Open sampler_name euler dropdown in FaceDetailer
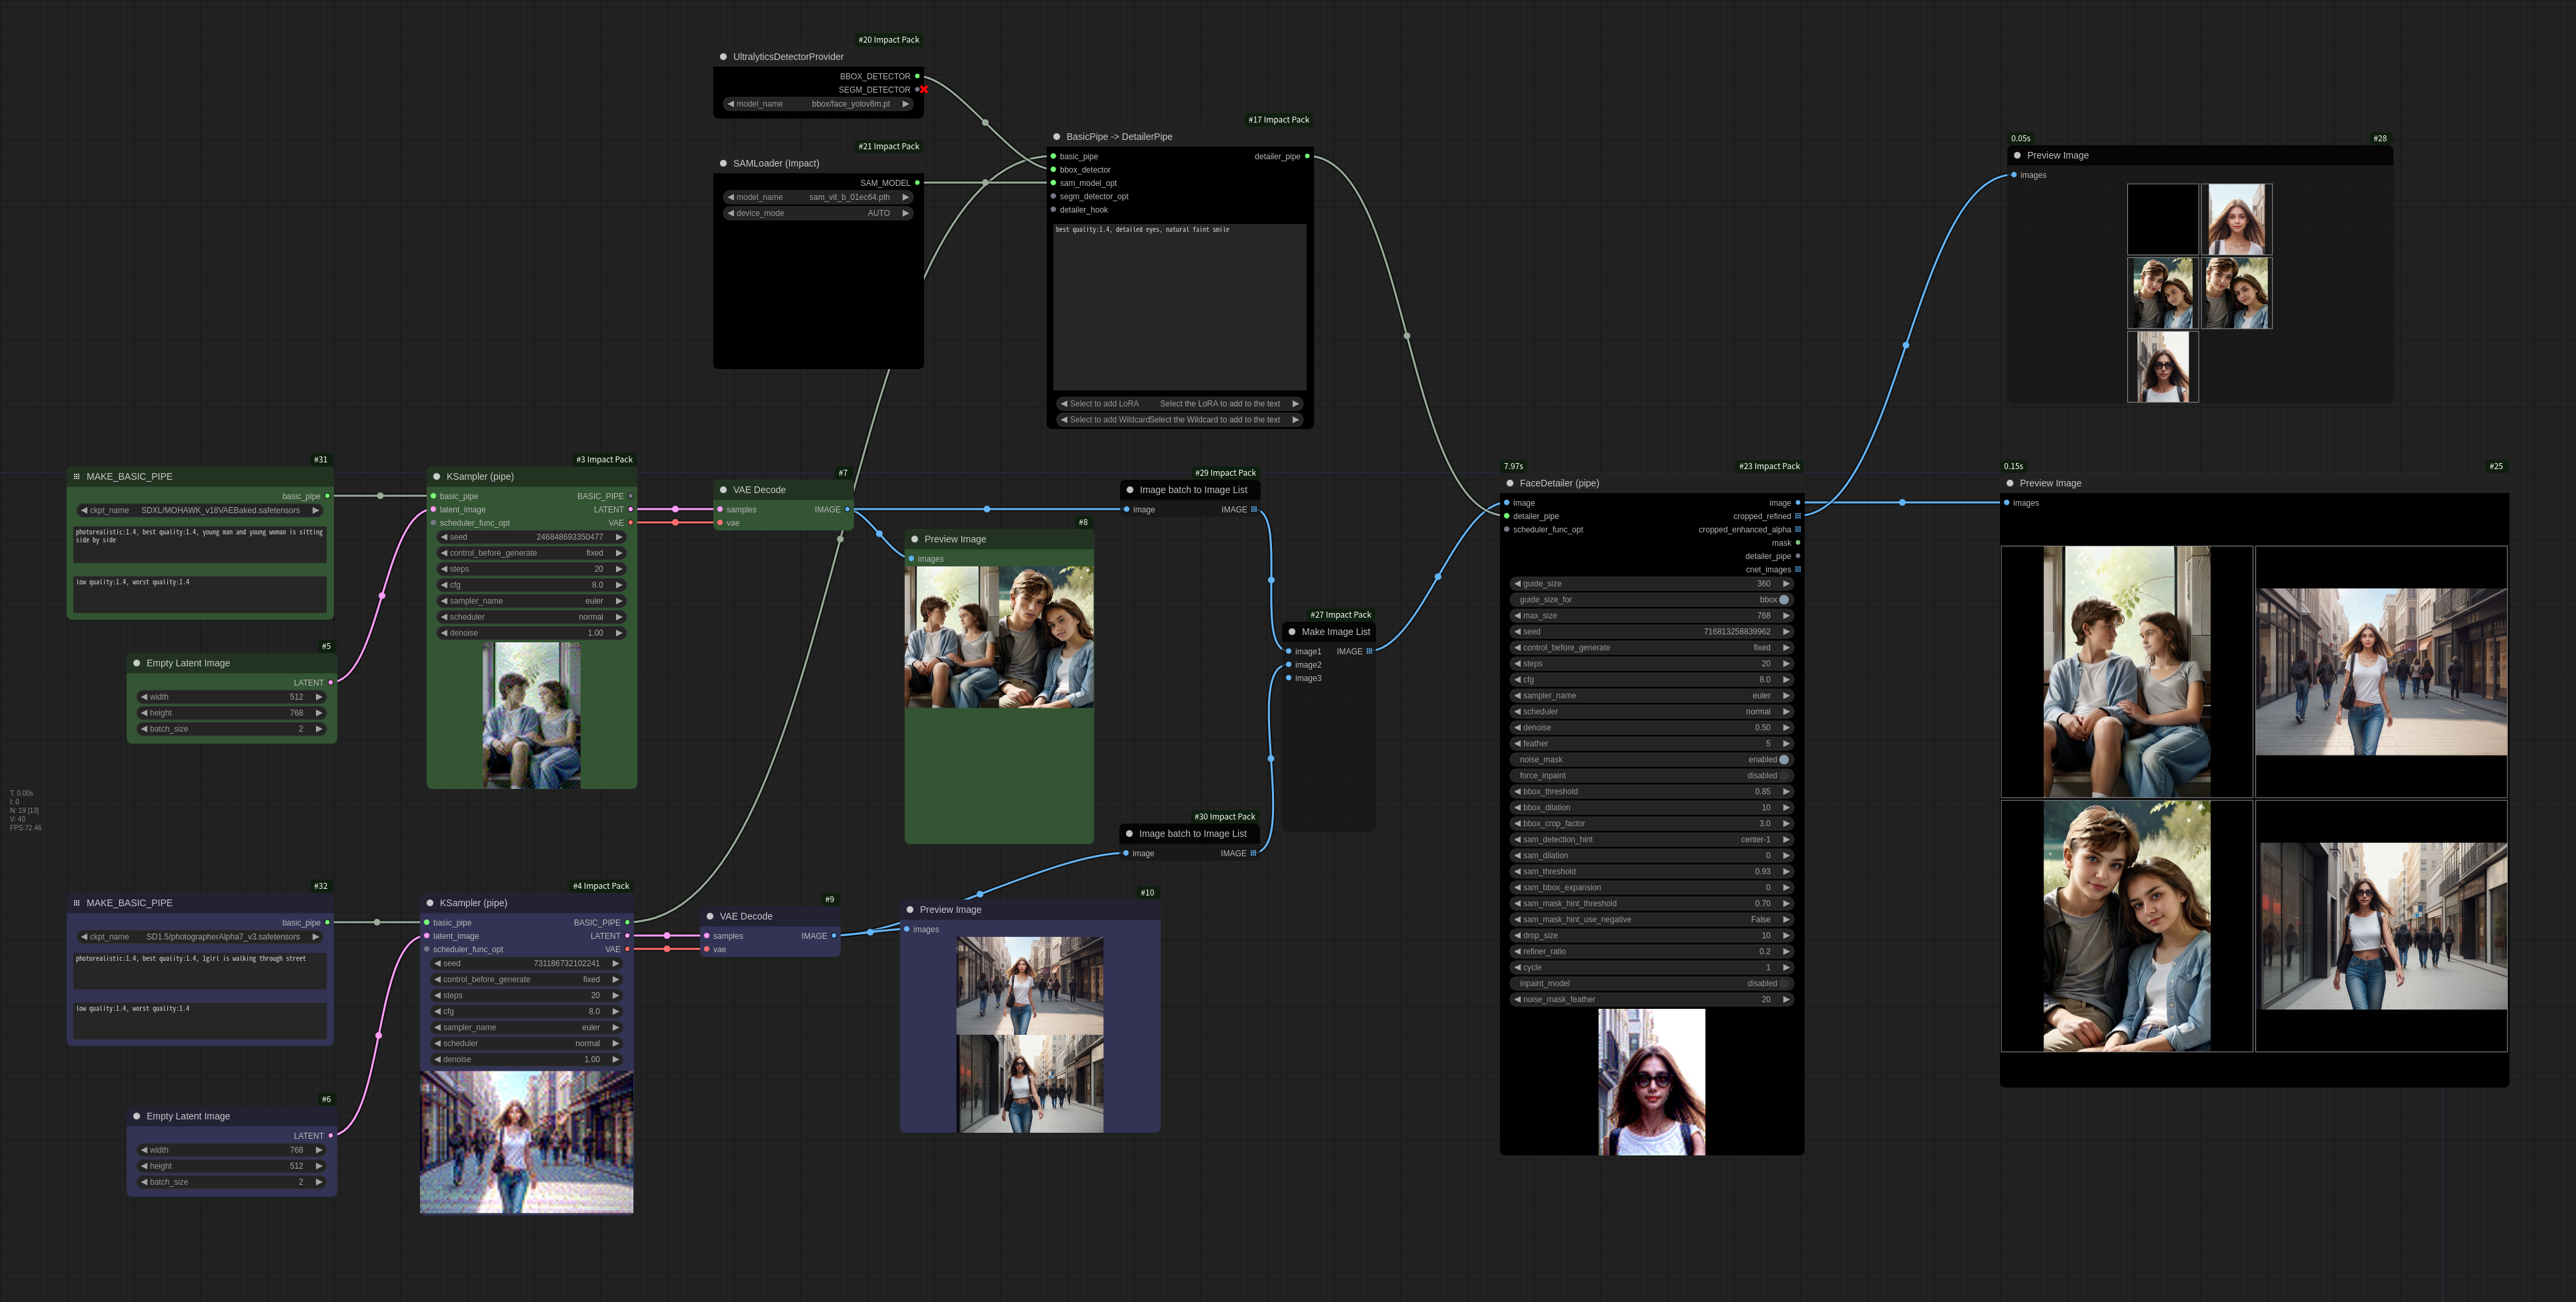 tap(1652, 696)
